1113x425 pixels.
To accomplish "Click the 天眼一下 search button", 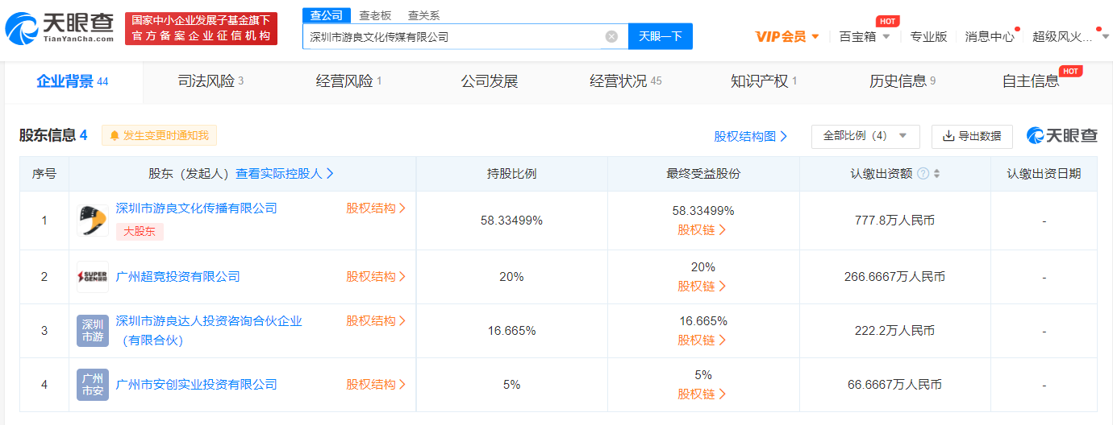I will click(x=661, y=36).
